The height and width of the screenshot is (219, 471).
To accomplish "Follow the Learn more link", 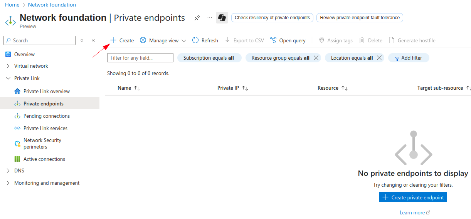I will pos(412,212).
